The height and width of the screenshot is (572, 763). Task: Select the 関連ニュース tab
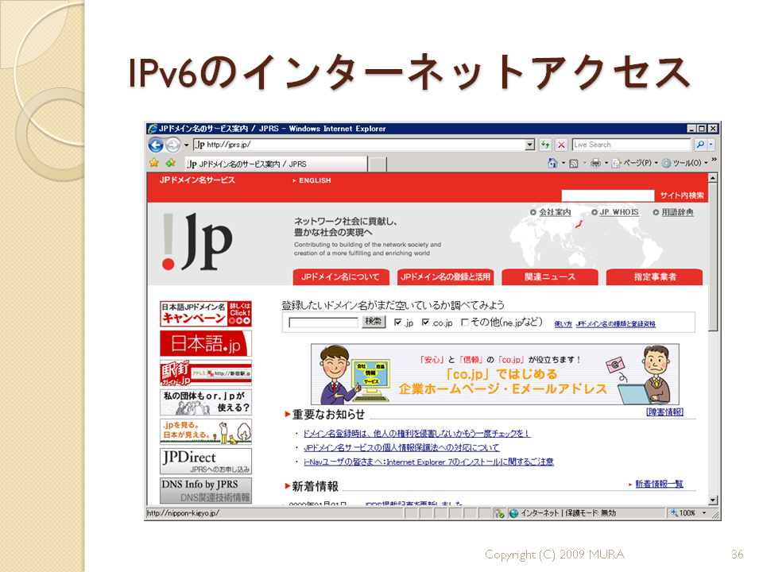[x=550, y=276]
